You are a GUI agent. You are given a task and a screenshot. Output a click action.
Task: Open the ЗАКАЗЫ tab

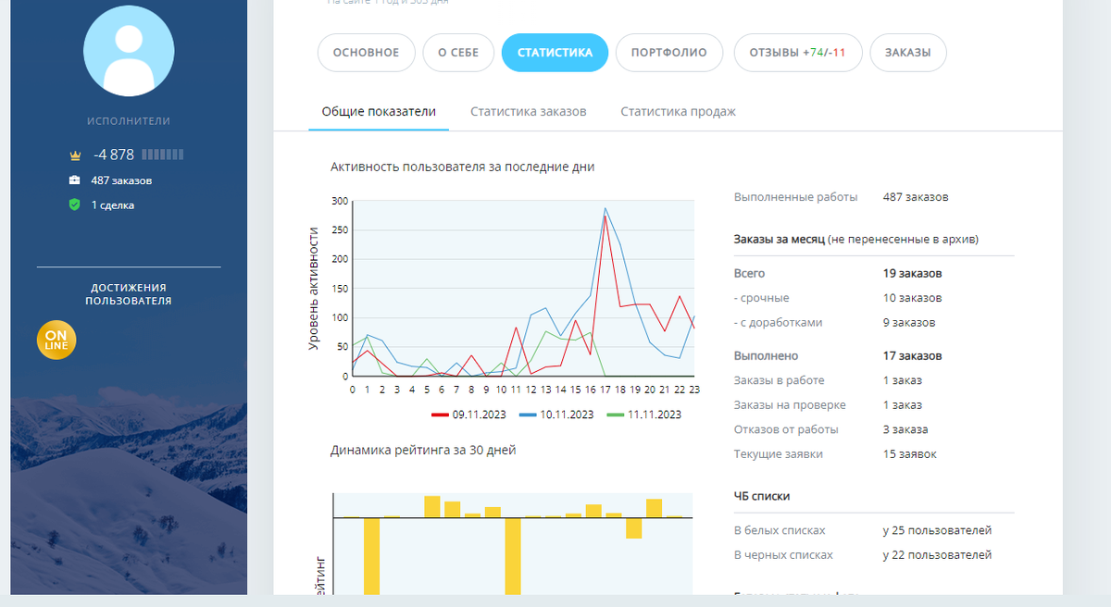coord(907,53)
